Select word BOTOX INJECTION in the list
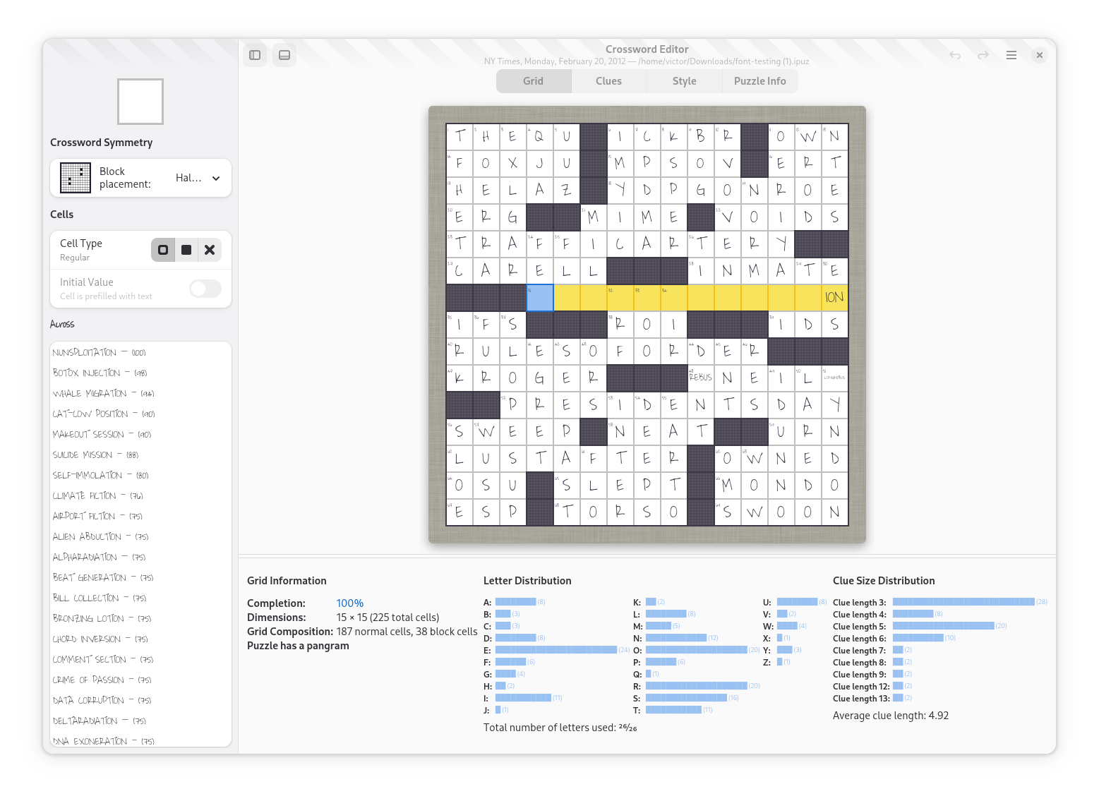 pyautogui.click(x=140, y=373)
